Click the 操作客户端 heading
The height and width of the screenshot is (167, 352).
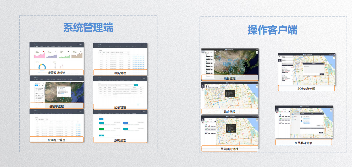(x=272, y=30)
